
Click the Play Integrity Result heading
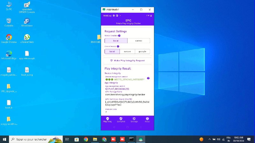point(118,69)
